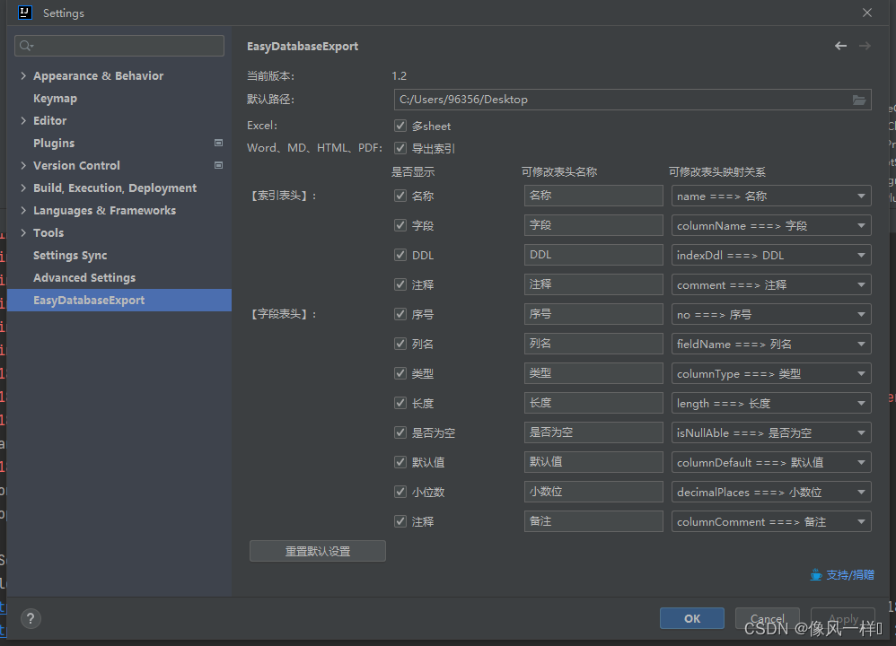
Task: Click the 小位数 header name text field
Action: pos(593,492)
